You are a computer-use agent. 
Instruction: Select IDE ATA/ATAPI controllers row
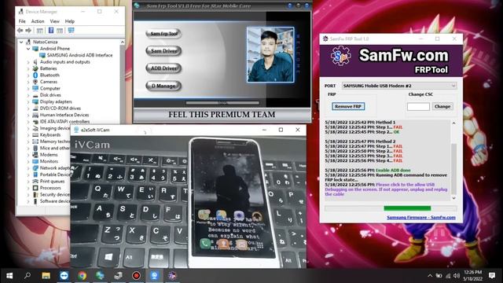click(x=64, y=122)
